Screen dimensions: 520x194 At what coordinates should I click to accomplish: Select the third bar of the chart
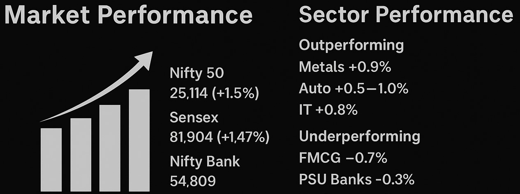110,149
